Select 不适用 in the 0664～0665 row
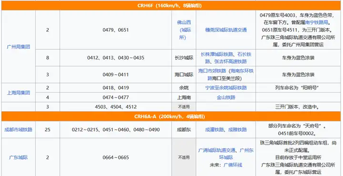 184,157
